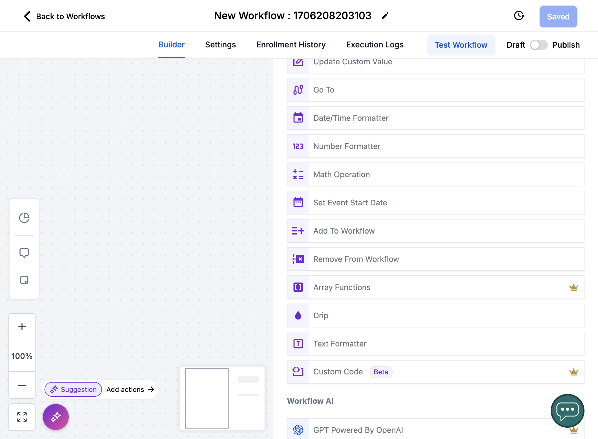Click the Test Workflow button

(461, 45)
